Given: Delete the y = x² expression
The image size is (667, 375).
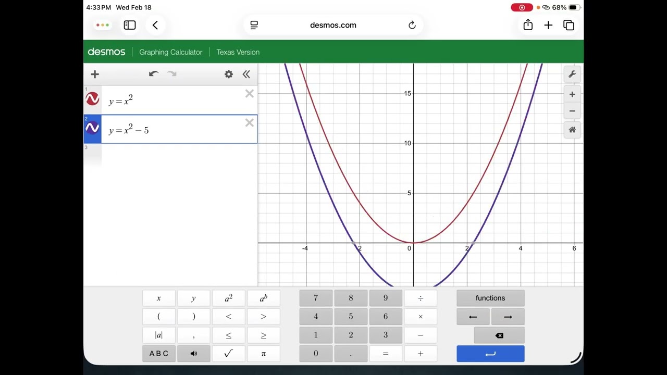Looking at the screenshot, I should click(249, 94).
